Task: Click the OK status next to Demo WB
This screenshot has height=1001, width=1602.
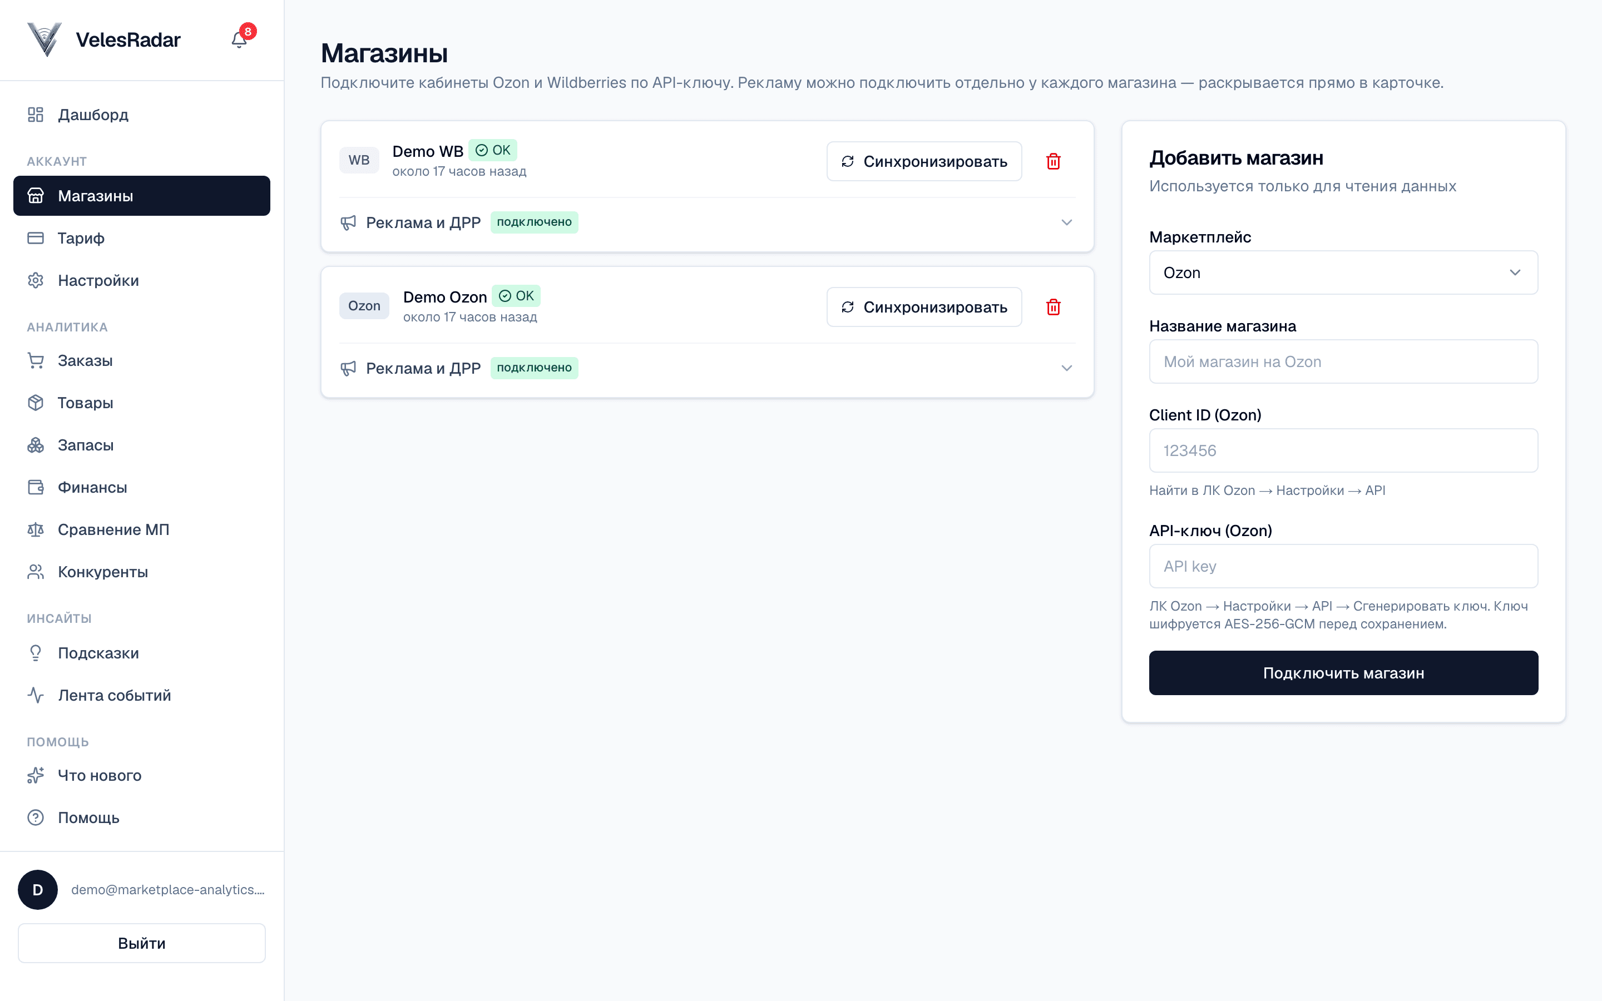Action: tap(493, 150)
